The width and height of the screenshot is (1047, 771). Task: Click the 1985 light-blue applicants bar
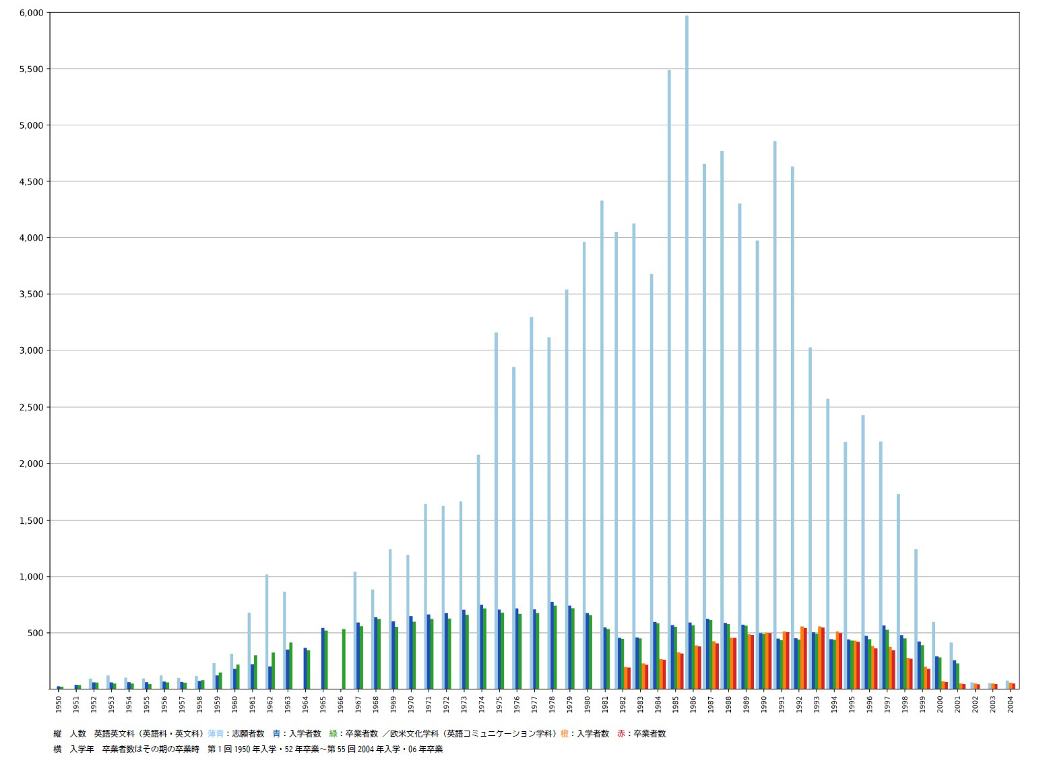pos(669,377)
